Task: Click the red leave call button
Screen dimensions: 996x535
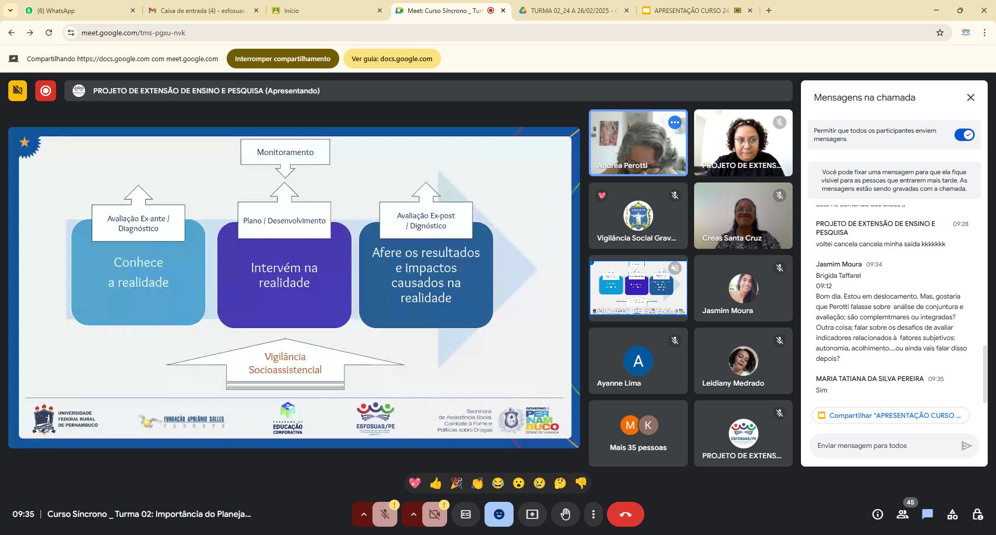Action: pos(625,514)
